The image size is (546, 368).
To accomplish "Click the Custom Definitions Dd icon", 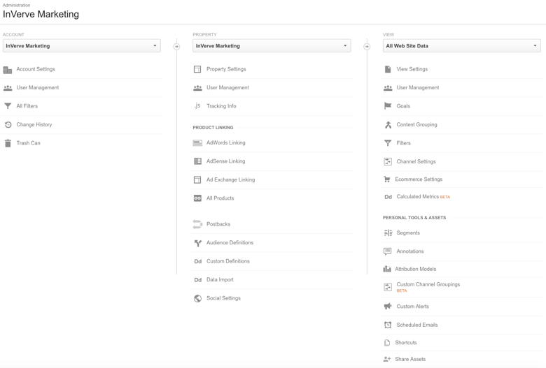I will click(x=198, y=261).
